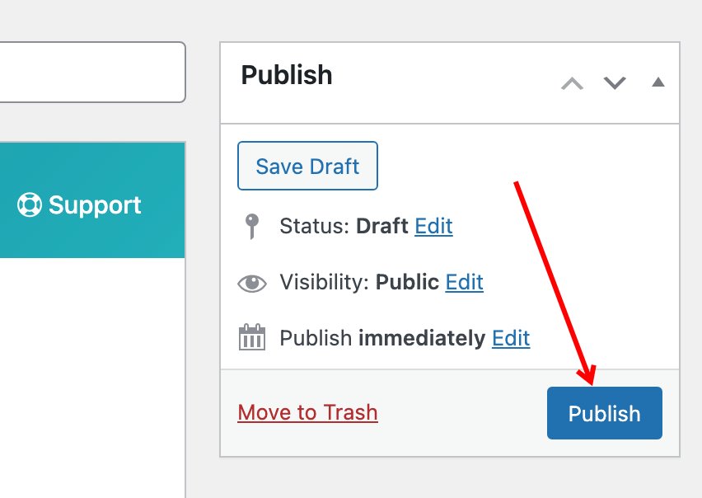Click the calendar icon beside Publish immediately
Screen dimensions: 702x498
[252, 337]
